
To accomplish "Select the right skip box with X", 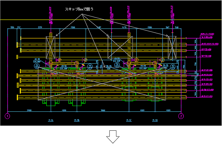I will (x=172, y=47).
